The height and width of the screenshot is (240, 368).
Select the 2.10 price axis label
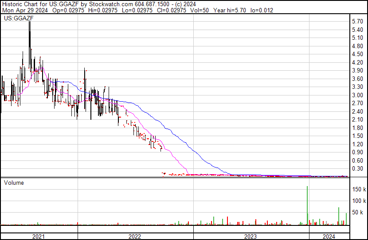point(357,119)
